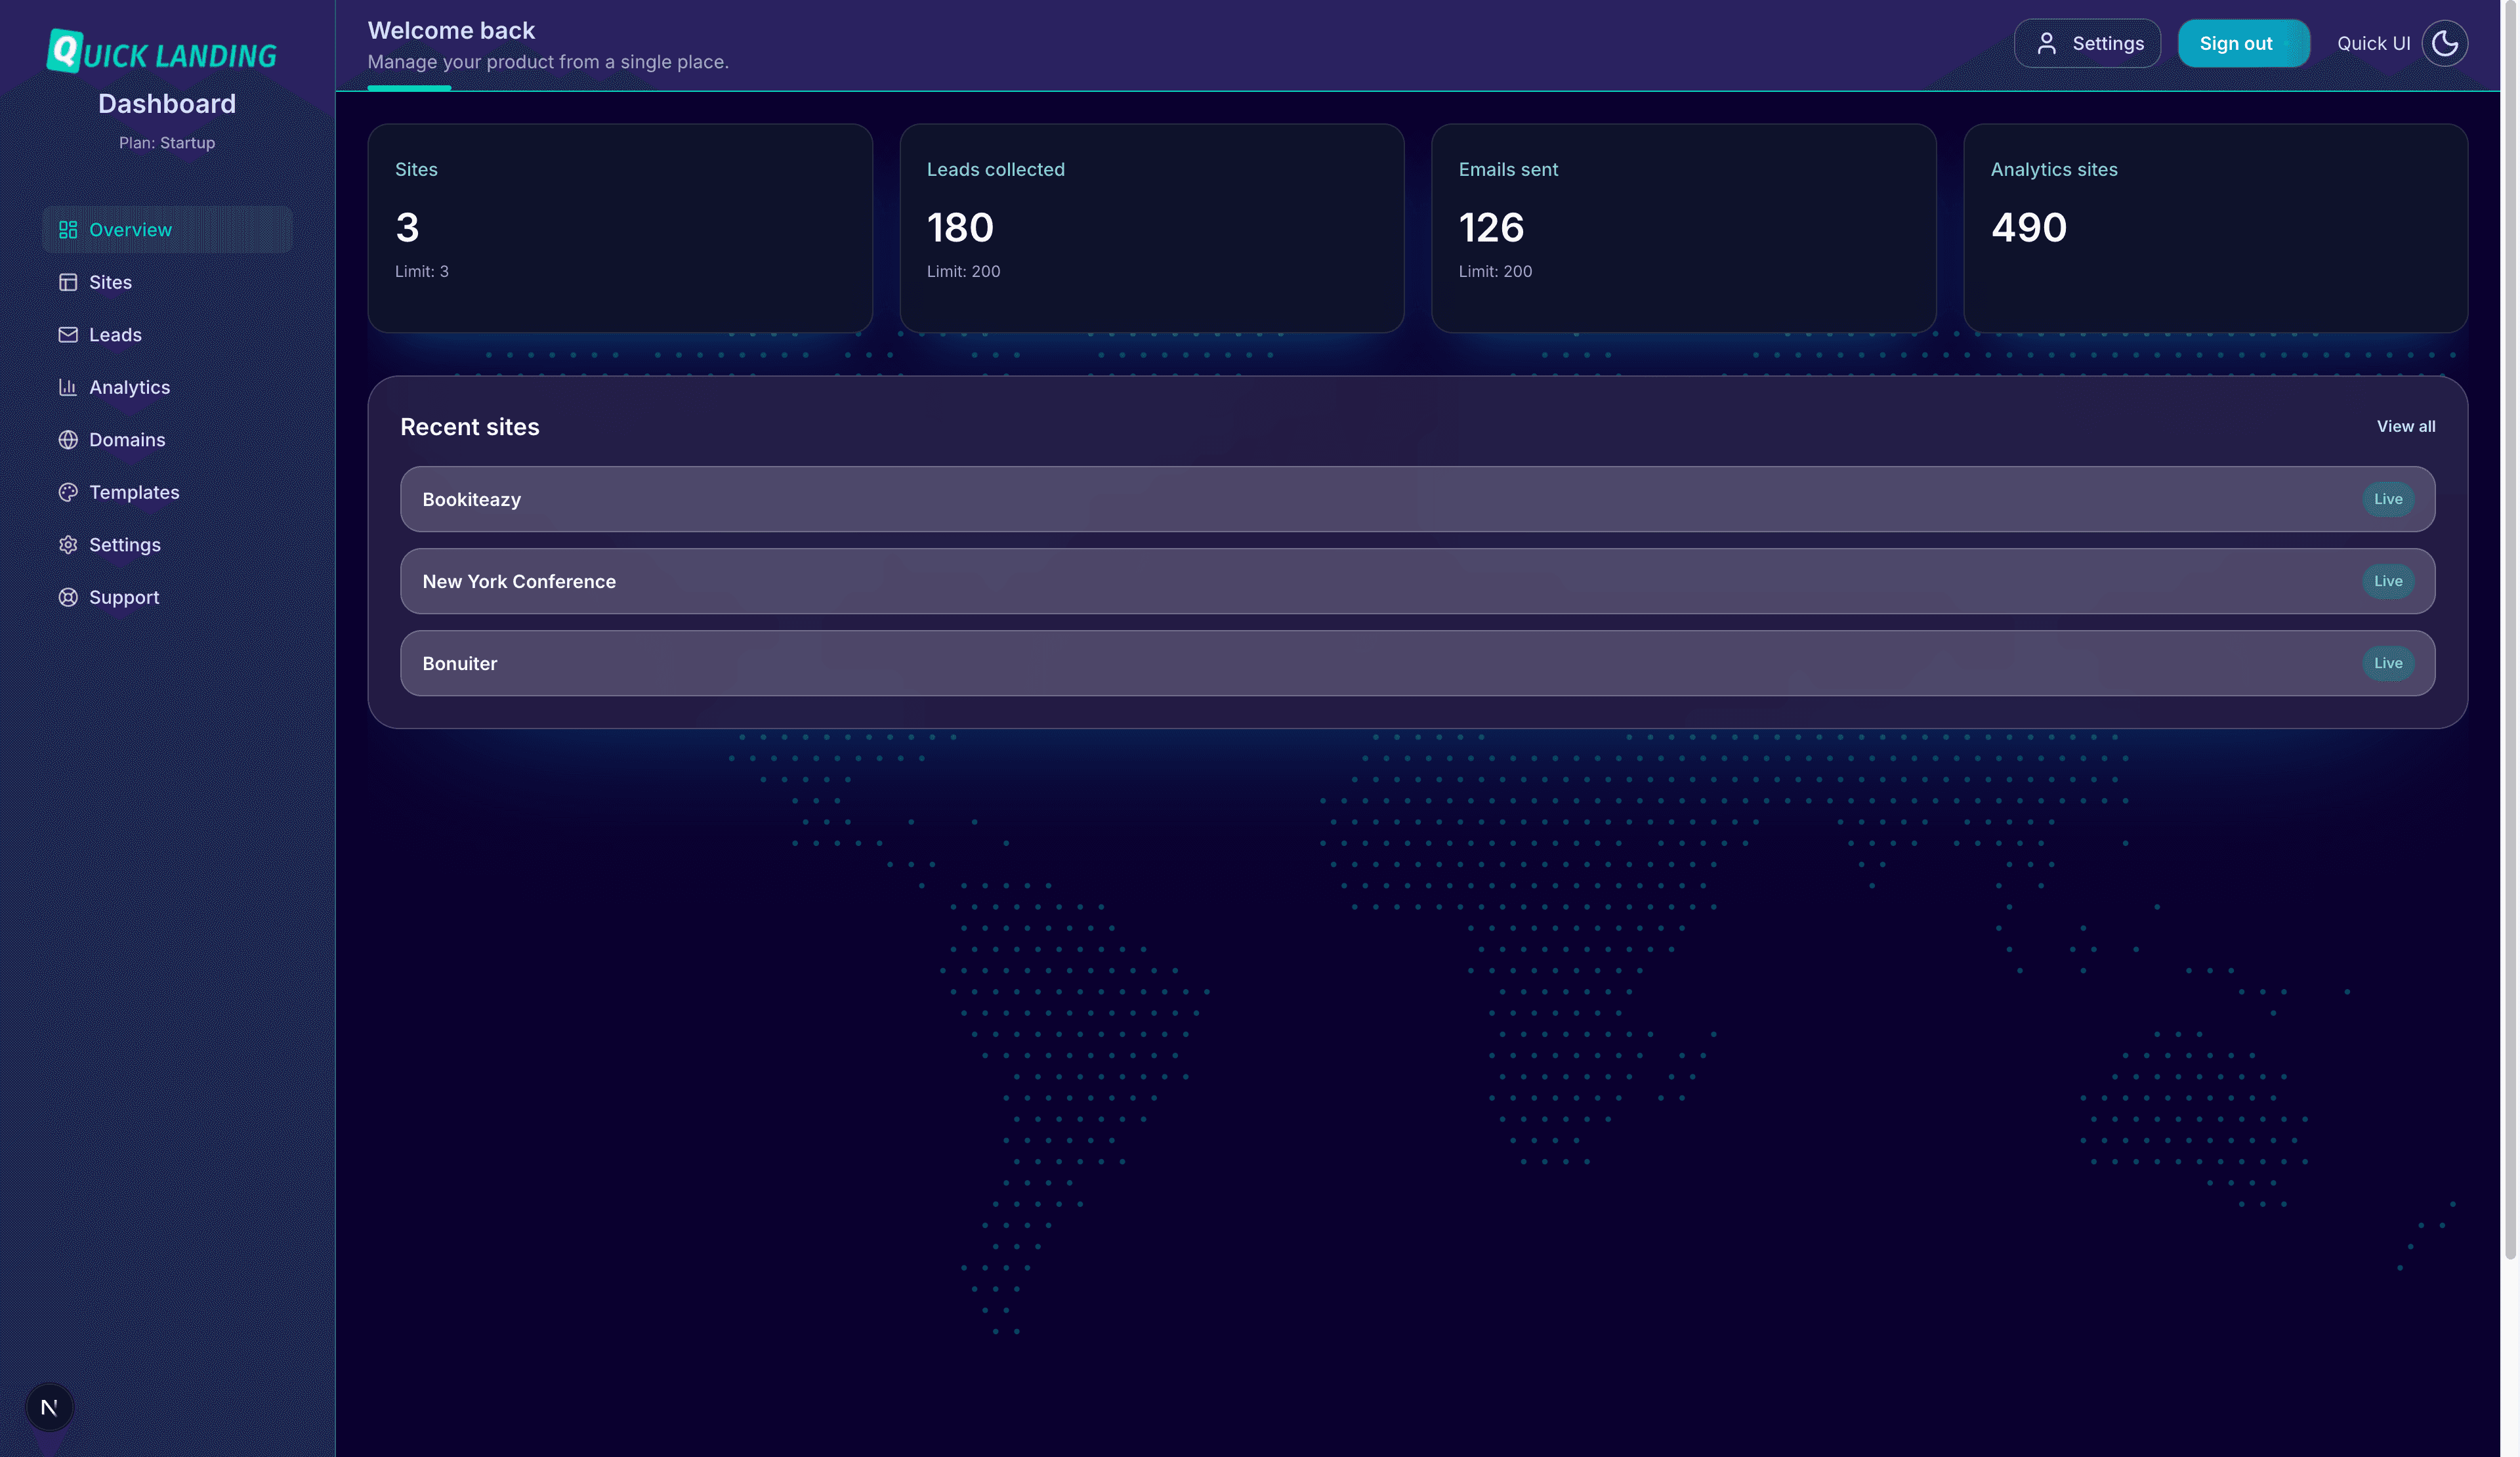The image size is (2520, 1457).
Task: Click the Overview grid icon in sidebar
Action: tap(68, 229)
